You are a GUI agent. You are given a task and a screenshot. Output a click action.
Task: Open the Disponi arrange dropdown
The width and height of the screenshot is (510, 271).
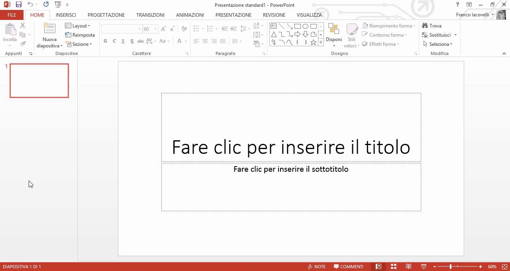click(x=334, y=35)
